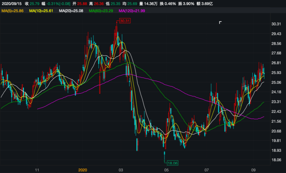Screen dimensions: 286x173
Task: Click the 09 month label on time axis
Action: (253, 170)
